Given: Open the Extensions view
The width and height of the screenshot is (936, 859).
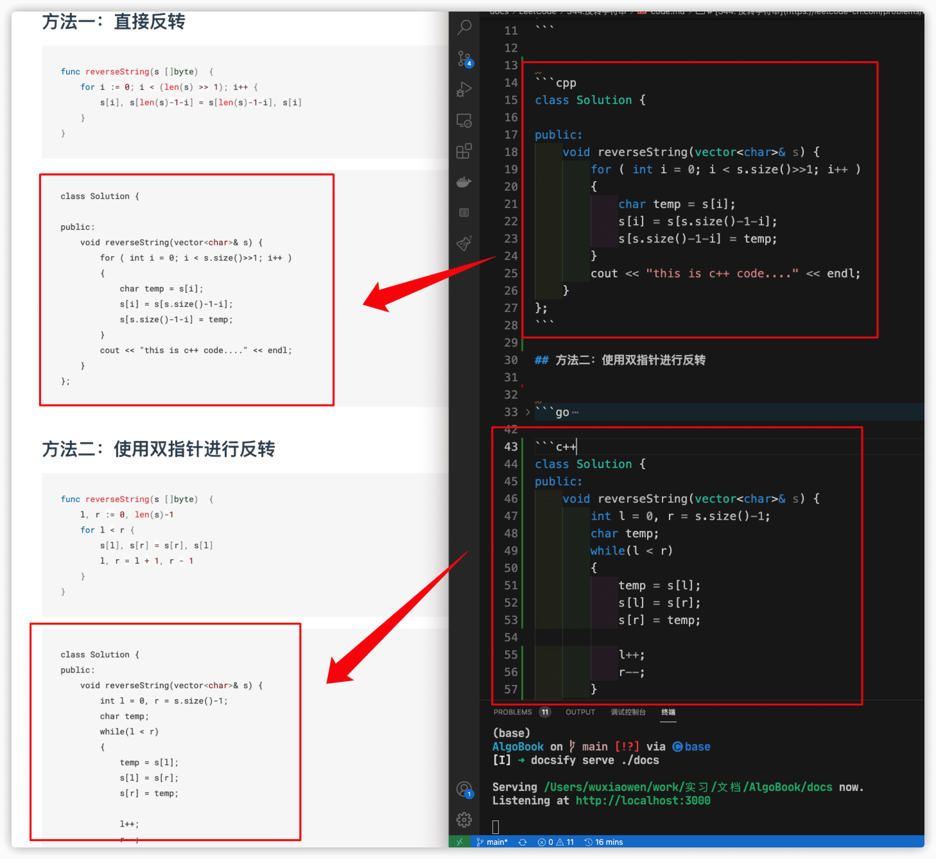Looking at the screenshot, I should point(464,151).
